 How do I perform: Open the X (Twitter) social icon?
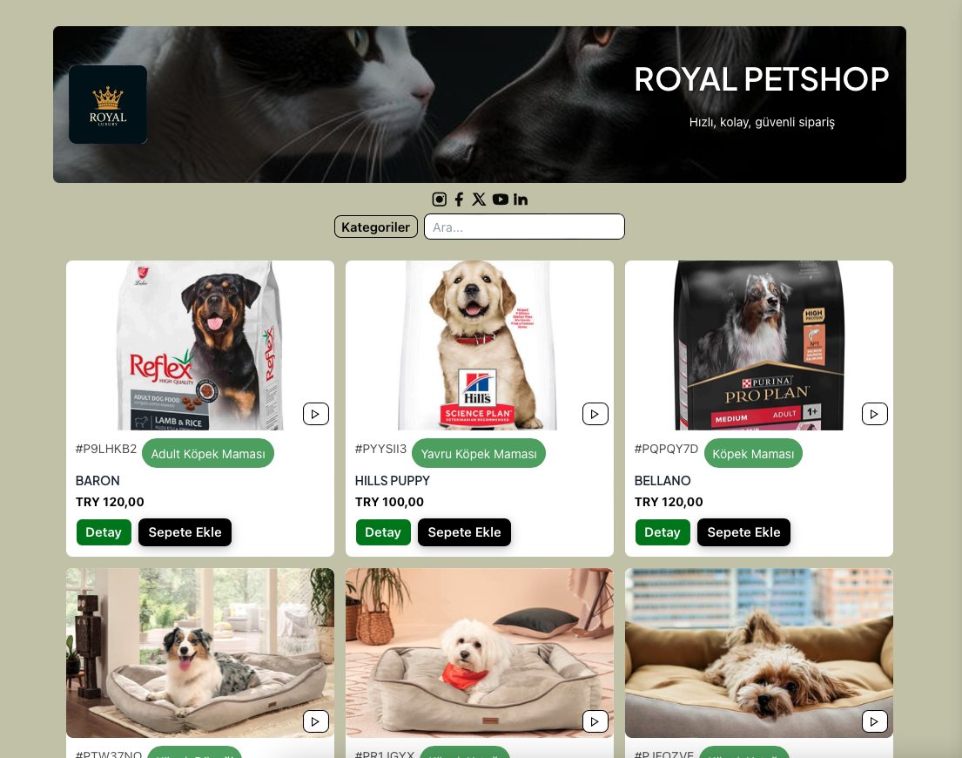point(479,200)
